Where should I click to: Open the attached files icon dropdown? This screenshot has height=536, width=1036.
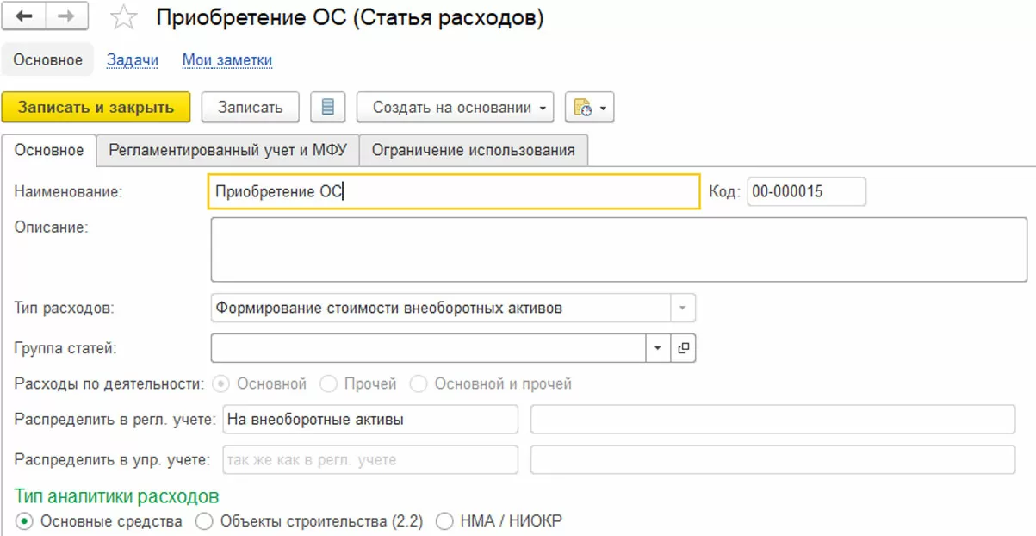tap(589, 108)
